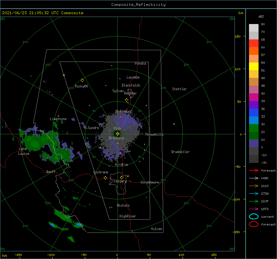Click the orange 111V arrow in legend
277x259 pixels.
tap(254, 186)
